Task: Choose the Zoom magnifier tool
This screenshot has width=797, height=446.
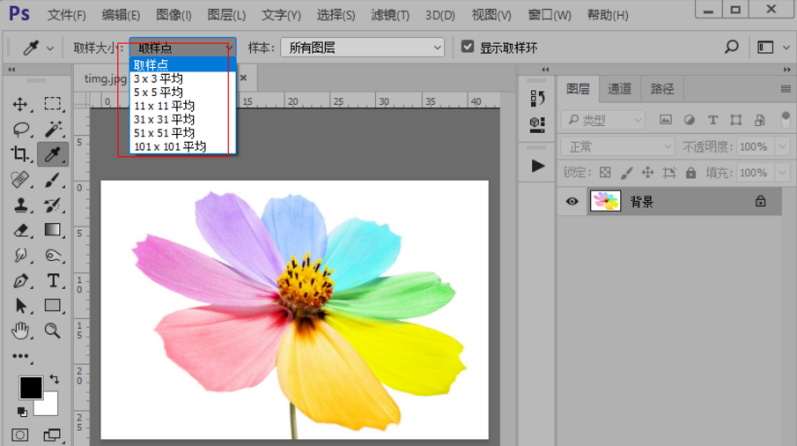Action: coord(53,331)
